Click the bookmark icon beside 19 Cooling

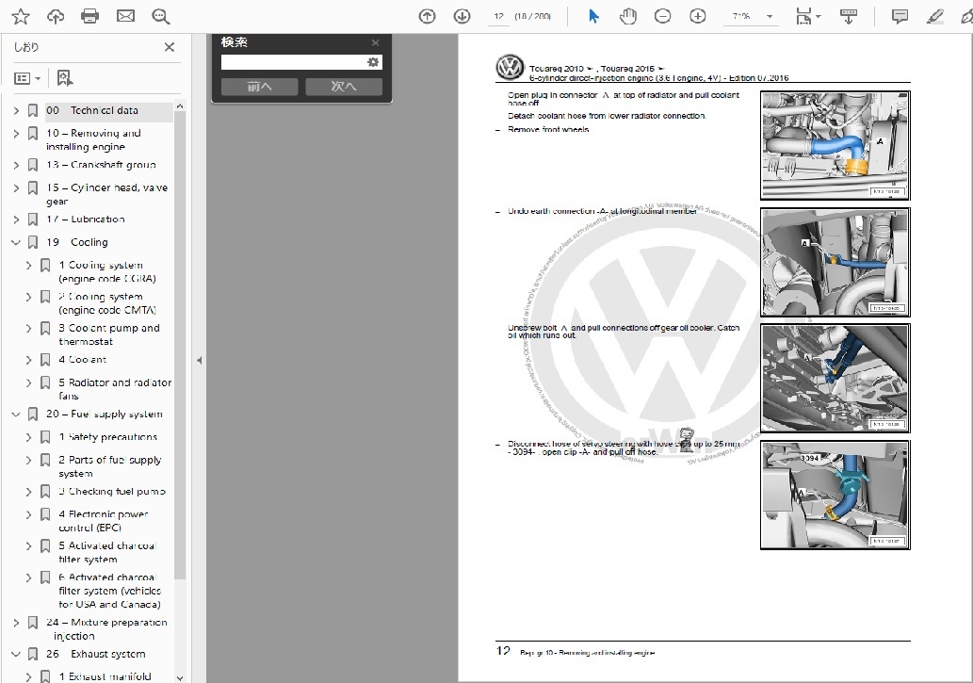click(x=33, y=243)
